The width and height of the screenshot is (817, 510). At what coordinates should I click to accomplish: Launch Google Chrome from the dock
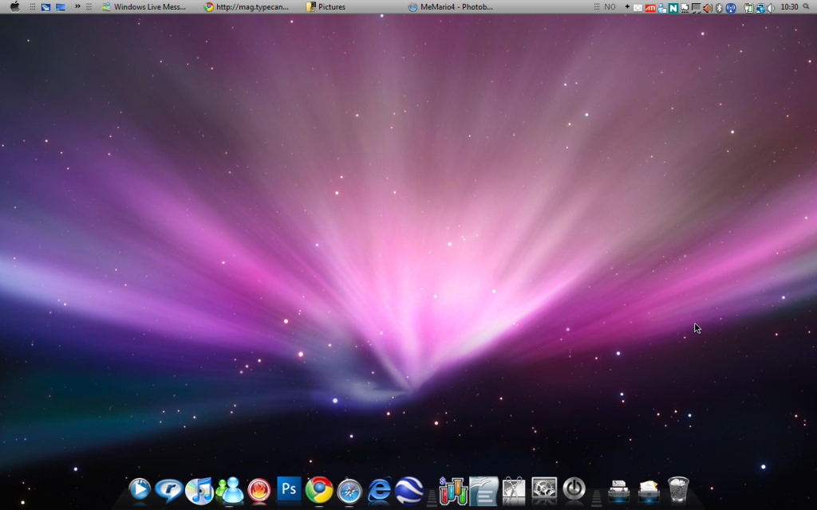point(319,489)
